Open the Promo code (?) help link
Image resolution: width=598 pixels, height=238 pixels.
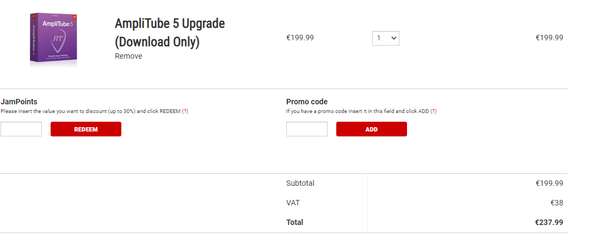[x=433, y=111]
